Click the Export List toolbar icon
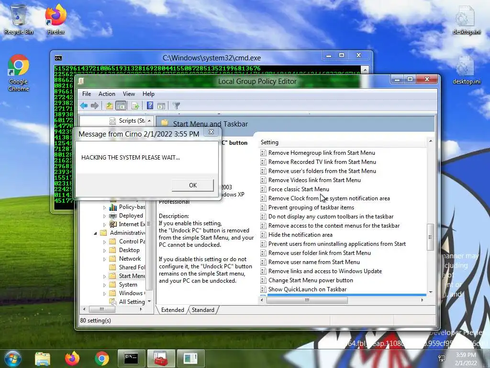 point(135,106)
